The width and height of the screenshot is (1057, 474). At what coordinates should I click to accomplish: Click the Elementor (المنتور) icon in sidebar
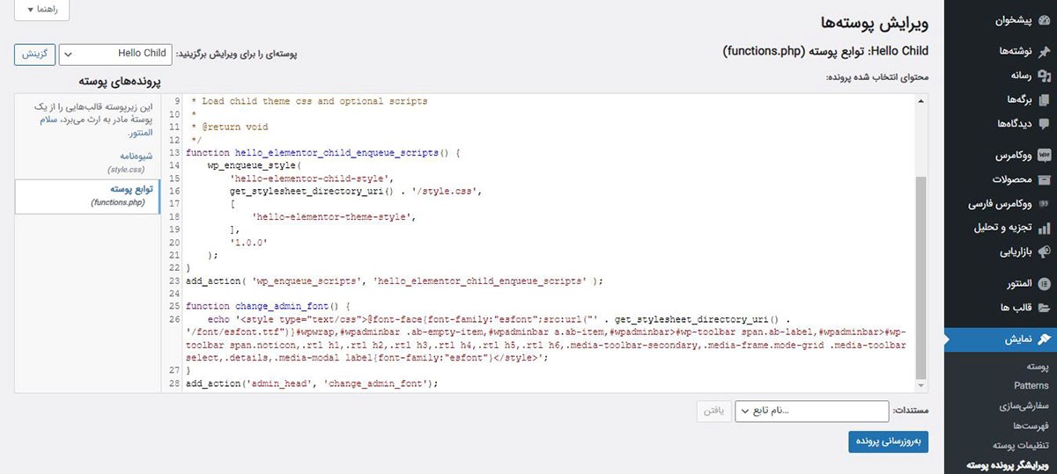(x=1044, y=284)
